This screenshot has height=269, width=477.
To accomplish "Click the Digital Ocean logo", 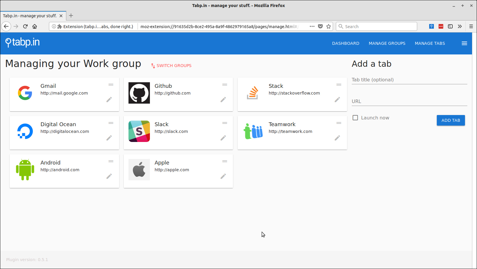I will (25, 131).
